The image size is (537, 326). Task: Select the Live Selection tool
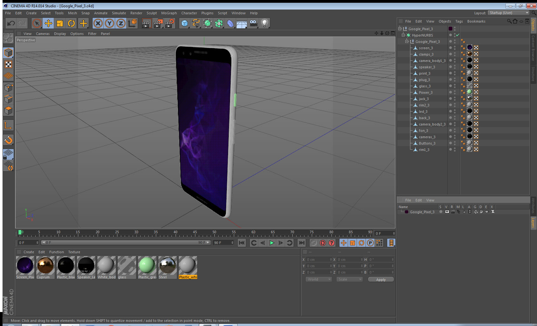[x=37, y=23]
